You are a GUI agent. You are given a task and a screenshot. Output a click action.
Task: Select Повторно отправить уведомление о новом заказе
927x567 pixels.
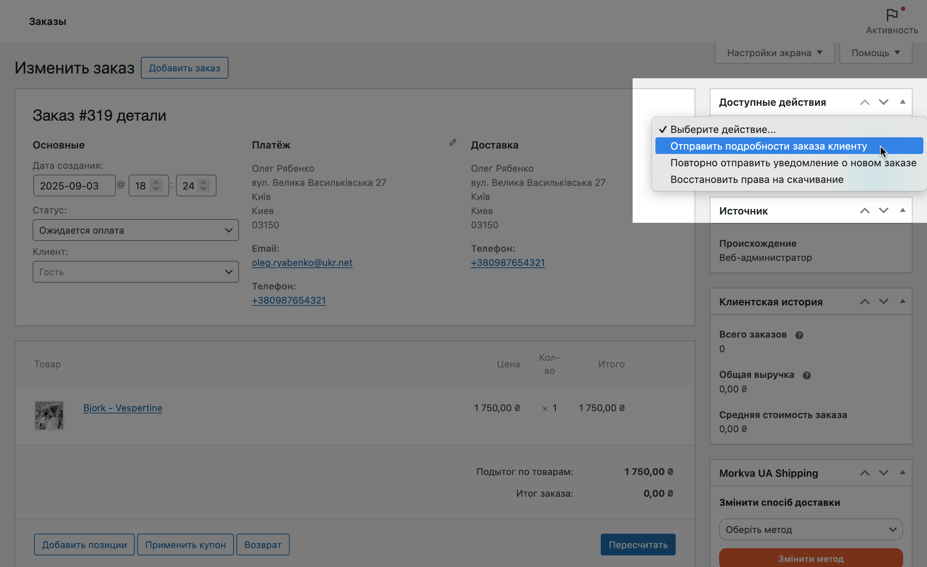click(789, 163)
